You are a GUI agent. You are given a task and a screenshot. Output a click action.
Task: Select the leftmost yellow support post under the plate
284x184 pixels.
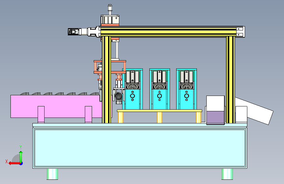coord(121,118)
